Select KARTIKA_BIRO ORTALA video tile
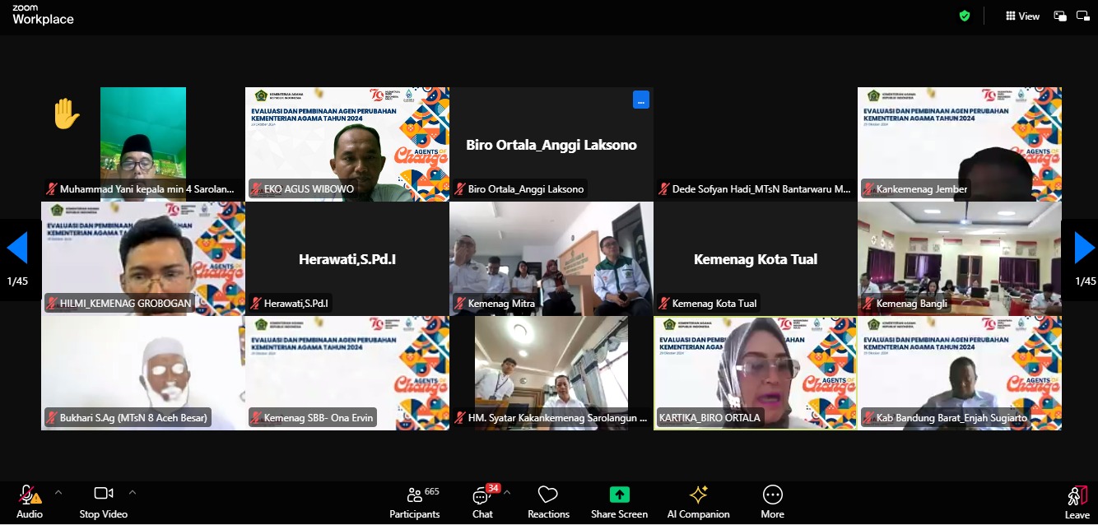This screenshot has height=525, width=1098. [x=755, y=373]
